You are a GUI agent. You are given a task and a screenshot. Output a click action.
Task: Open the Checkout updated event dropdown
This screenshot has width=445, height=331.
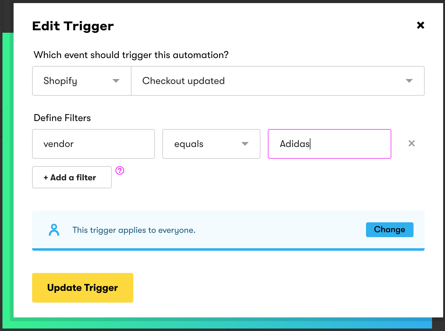click(278, 81)
